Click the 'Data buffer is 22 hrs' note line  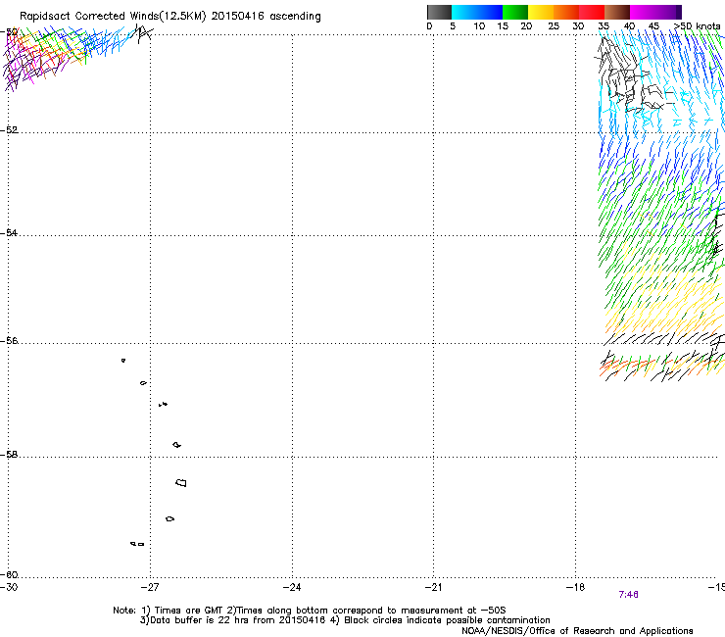pos(345,620)
